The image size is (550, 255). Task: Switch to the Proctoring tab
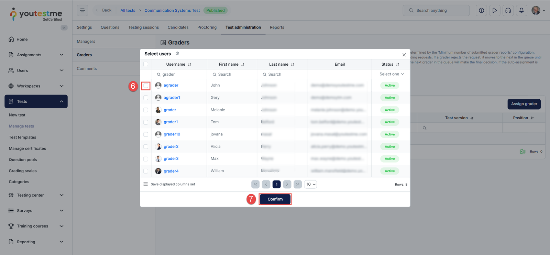[x=207, y=27]
